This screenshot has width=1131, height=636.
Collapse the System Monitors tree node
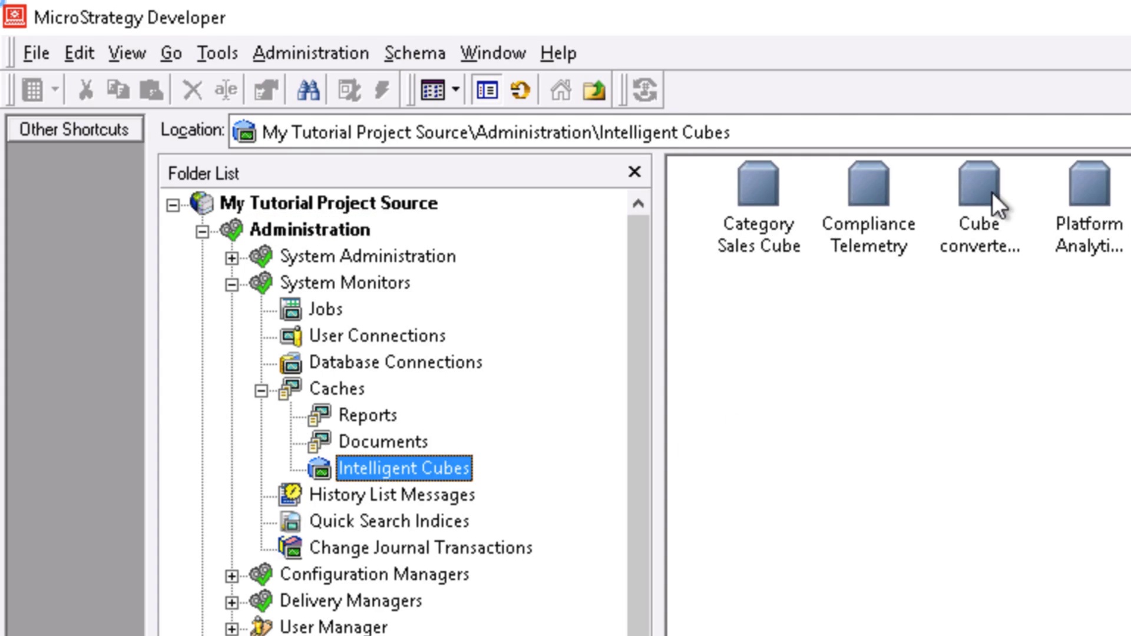(x=232, y=285)
